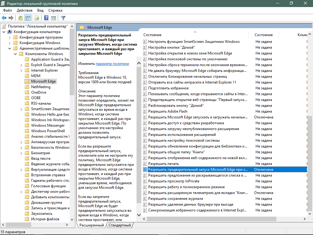The image size is (313, 235).
Task: Switch to the 'Расширенный' tab
Action: pos(92,225)
